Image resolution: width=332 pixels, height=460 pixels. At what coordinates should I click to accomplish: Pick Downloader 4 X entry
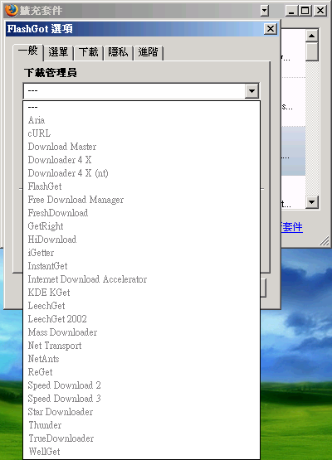point(141,160)
